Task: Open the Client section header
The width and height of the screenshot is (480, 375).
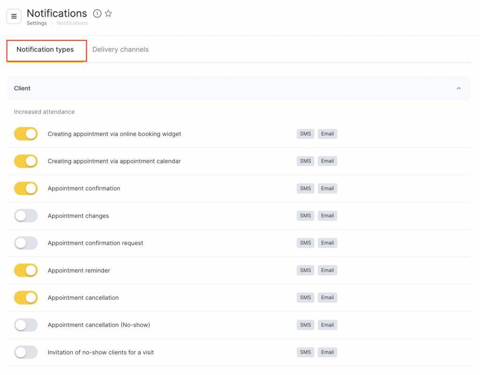Action: (22, 88)
